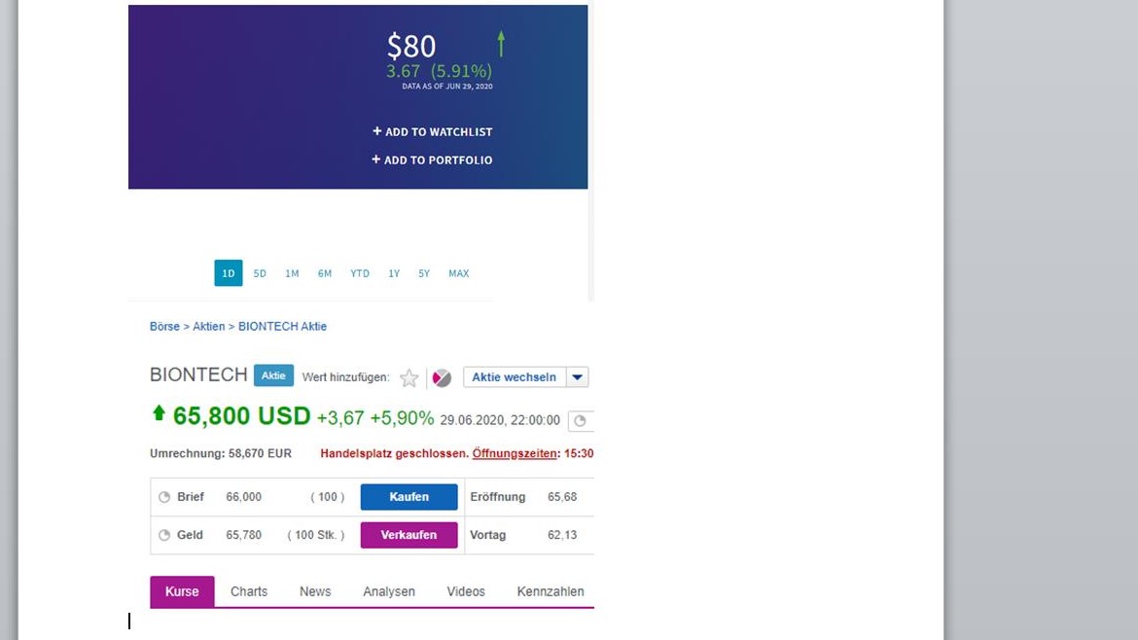Screen dimensions: 1138x640
Task: Click the green up arrow next to $80
Action: (501, 44)
